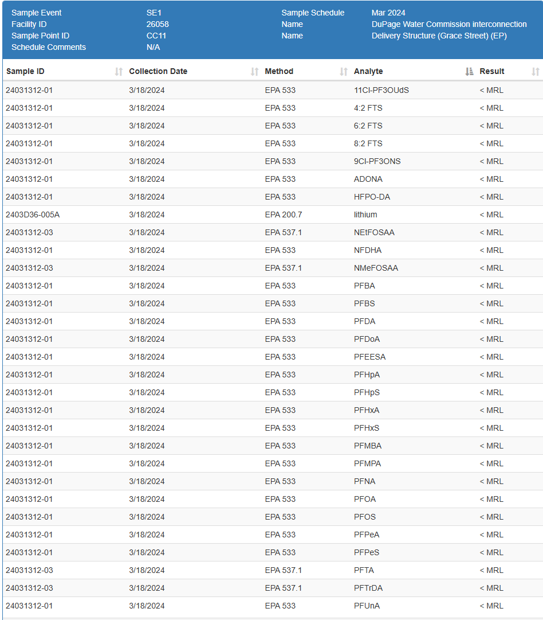Sort by the Collection Date header label
This screenshot has width=543, height=620.
(x=158, y=72)
